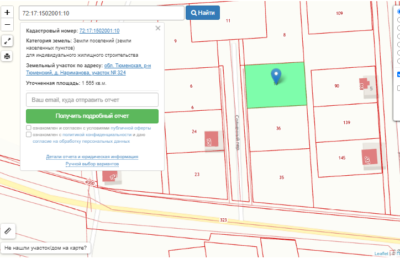The height and width of the screenshot is (259, 400).
Task: Check the публичной оферты agreement checkbox
Action: (29, 128)
